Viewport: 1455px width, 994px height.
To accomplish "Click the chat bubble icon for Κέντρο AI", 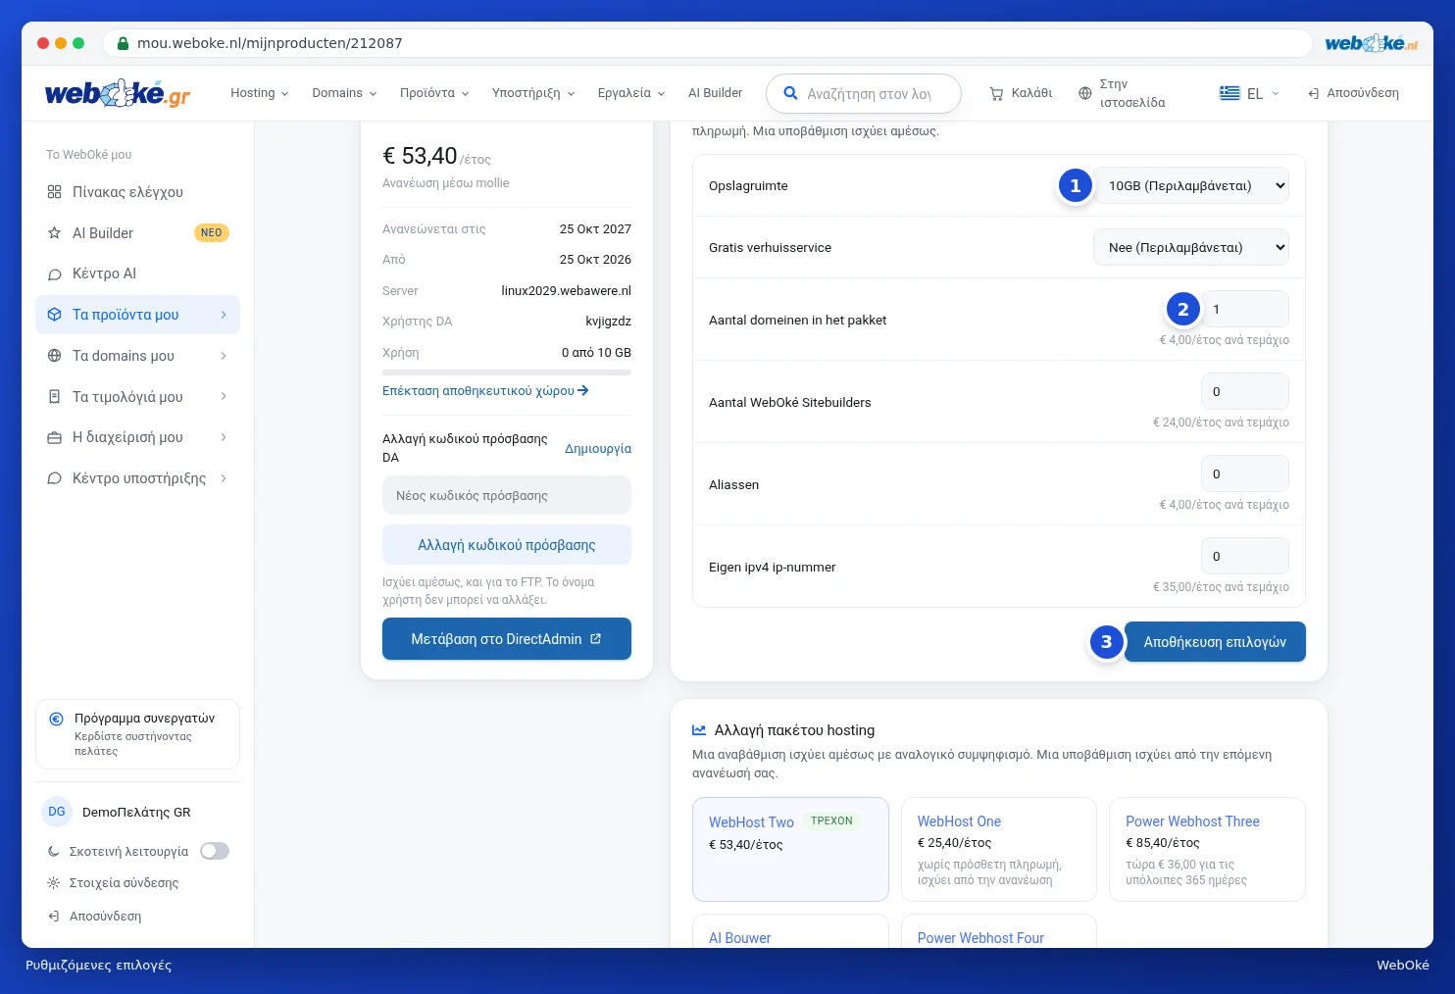I will click(x=55, y=274).
